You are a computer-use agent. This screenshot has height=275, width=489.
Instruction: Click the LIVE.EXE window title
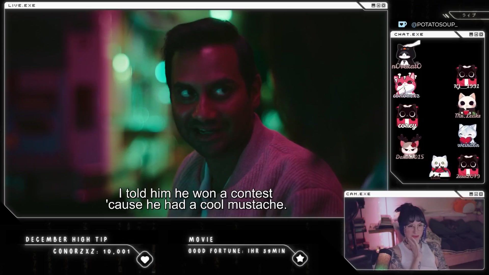click(22, 5)
